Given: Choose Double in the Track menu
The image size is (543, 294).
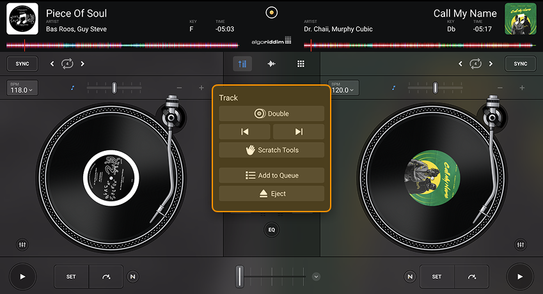Looking at the screenshot, I should 271,114.
